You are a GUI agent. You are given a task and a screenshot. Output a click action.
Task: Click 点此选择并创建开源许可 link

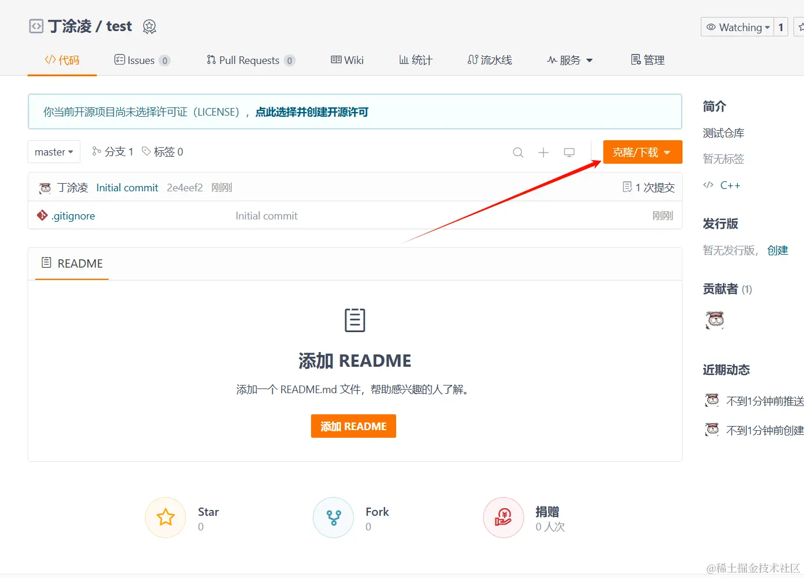312,112
